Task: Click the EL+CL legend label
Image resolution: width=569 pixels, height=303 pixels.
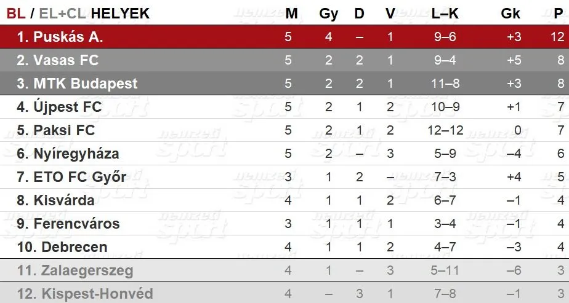Action: [62, 14]
